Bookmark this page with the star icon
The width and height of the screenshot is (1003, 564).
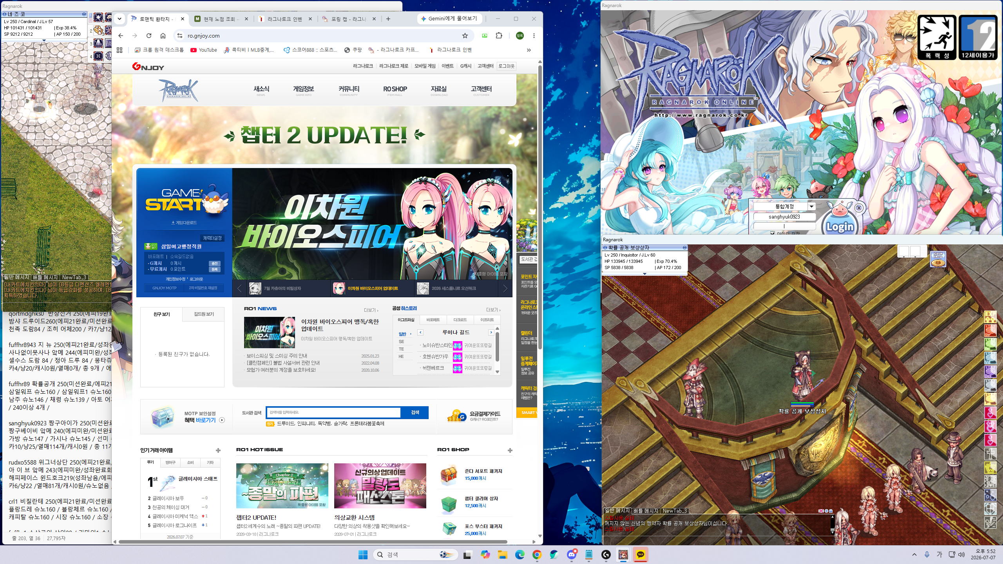(465, 36)
